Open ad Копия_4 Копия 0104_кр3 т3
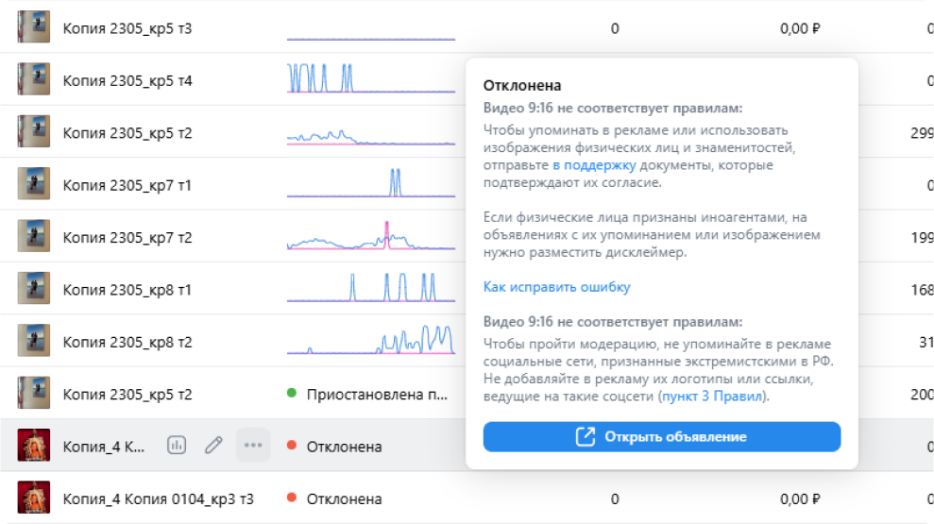This screenshot has height=524, width=934. [x=159, y=499]
